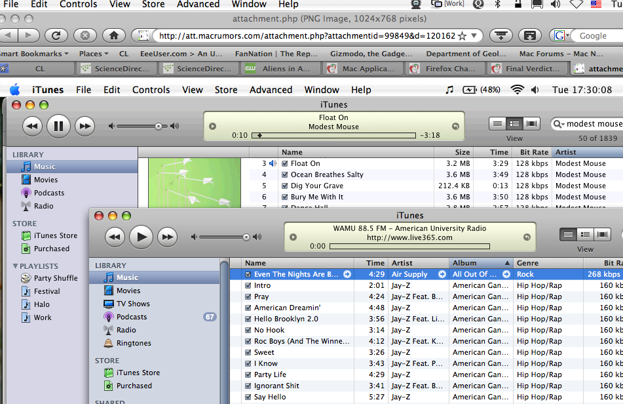Select list view in back iTunes window
Image resolution: width=623 pixels, height=404 pixels.
click(497, 124)
